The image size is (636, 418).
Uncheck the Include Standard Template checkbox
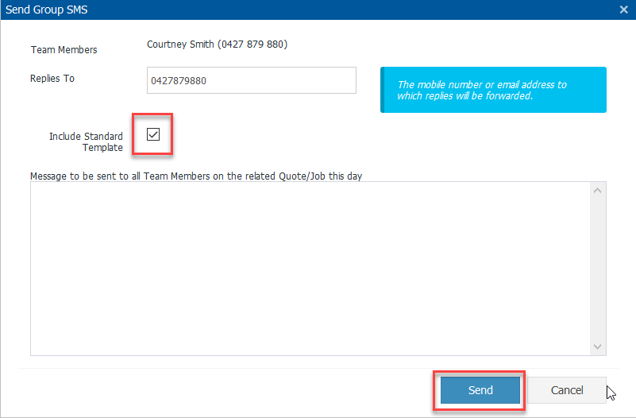tap(153, 134)
